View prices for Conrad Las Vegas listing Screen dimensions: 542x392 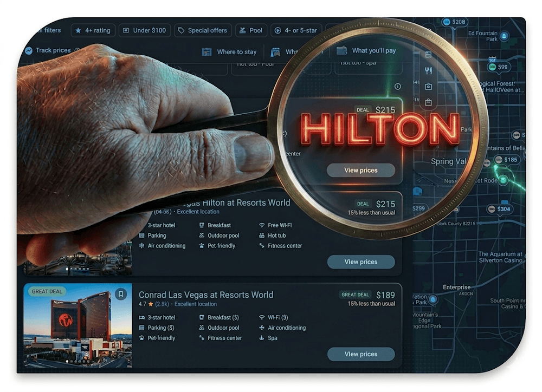tap(361, 354)
